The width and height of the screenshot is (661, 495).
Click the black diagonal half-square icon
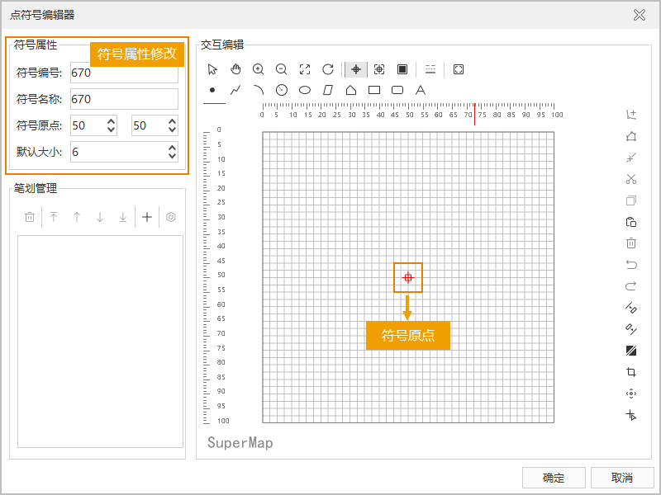631,351
